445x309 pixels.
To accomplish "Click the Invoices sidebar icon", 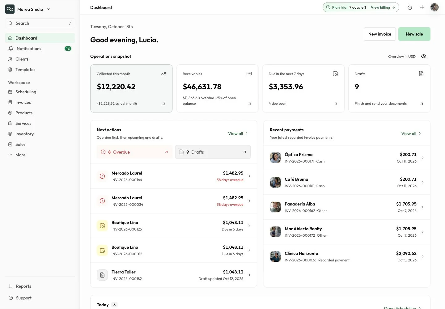I will point(10,102).
